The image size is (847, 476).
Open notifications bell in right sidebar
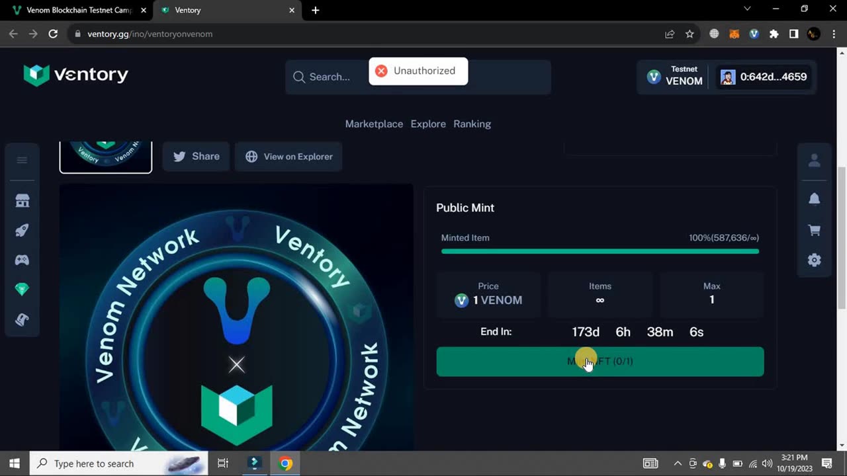[x=815, y=199]
